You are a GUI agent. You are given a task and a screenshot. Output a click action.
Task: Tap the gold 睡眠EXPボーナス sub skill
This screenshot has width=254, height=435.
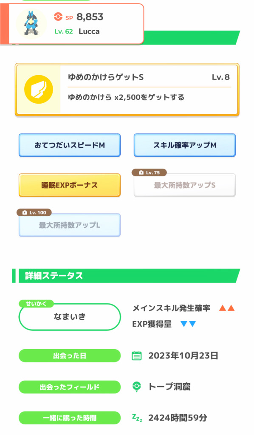click(70, 185)
